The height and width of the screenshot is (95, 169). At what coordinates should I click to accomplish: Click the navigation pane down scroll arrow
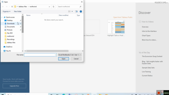tap(22, 51)
